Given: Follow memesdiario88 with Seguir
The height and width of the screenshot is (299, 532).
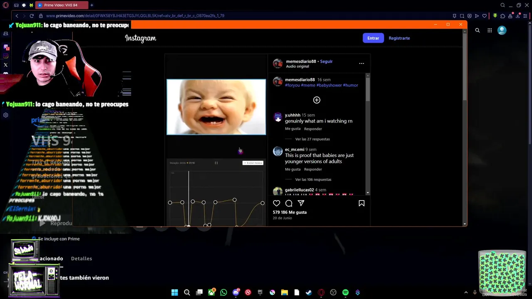Looking at the screenshot, I should pos(326,61).
